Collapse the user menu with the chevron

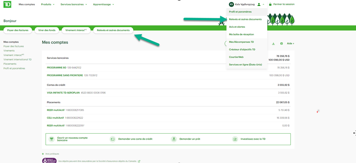click(263, 4)
